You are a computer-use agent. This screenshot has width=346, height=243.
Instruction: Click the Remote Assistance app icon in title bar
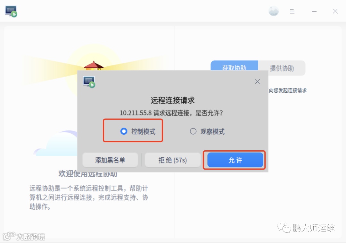tap(11, 12)
